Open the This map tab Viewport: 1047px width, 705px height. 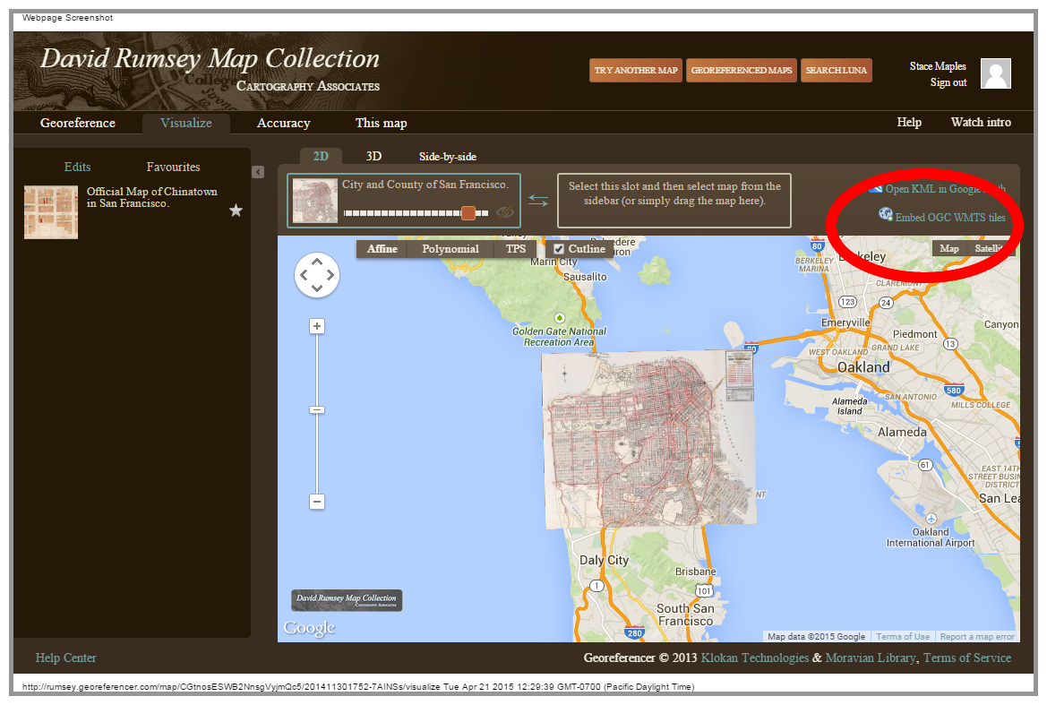(382, 123)
